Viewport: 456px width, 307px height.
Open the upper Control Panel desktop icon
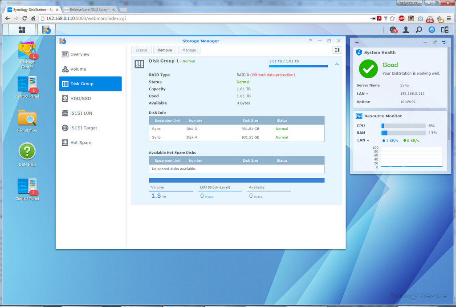tap(27, 88)
